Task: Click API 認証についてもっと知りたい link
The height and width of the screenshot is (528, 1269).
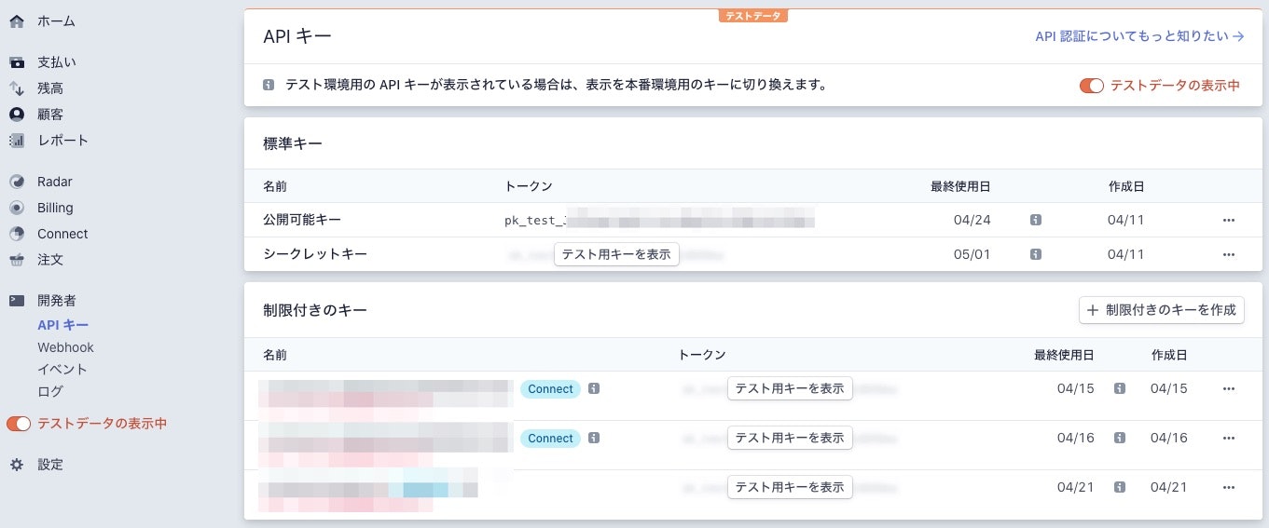Action: click(1140, 36)
